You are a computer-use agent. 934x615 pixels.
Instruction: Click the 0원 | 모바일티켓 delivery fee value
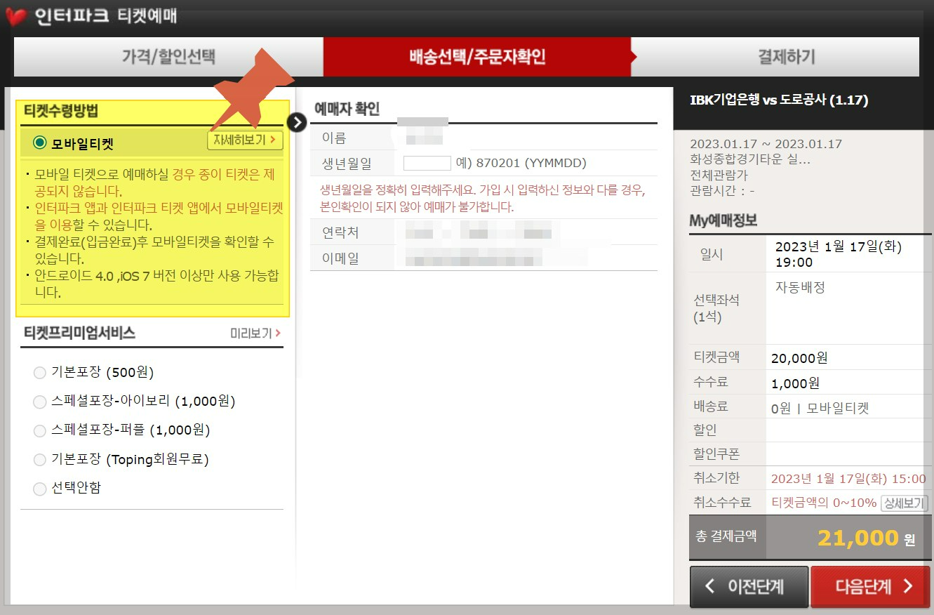pyautogui.click(x=820, y=409)
